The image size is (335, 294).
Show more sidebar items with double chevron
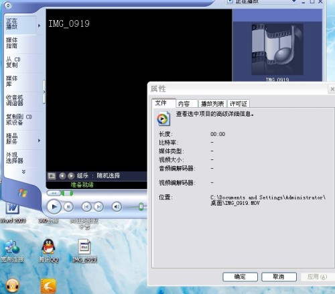coord(23,171)
